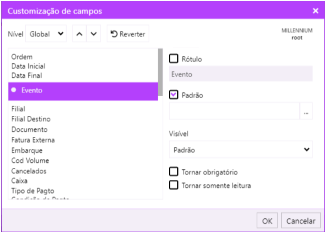Open the ellipsis browse button for Padrão
The image size is (326, 233).
(306, 112)
